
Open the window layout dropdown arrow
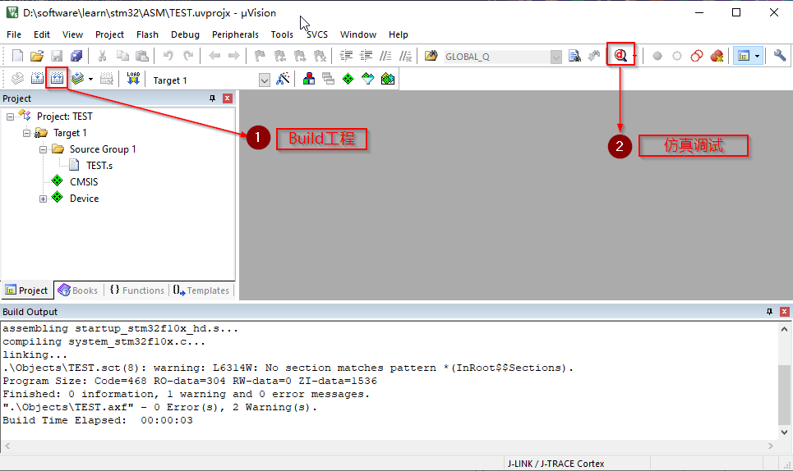pos(757,56)
